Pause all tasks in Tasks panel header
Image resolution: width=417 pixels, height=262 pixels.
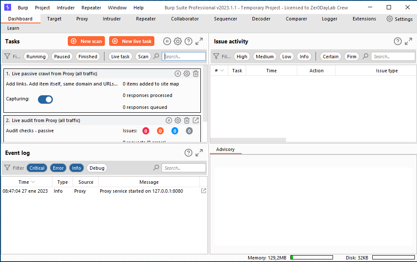(167, 41)
